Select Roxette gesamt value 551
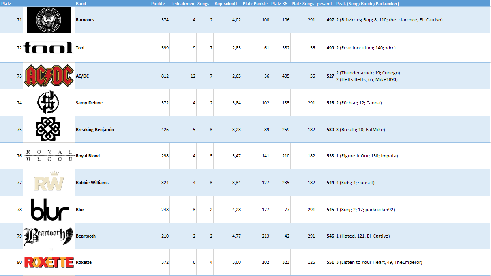Viewport: 491px width, 276px height. [x=330, y=262]
